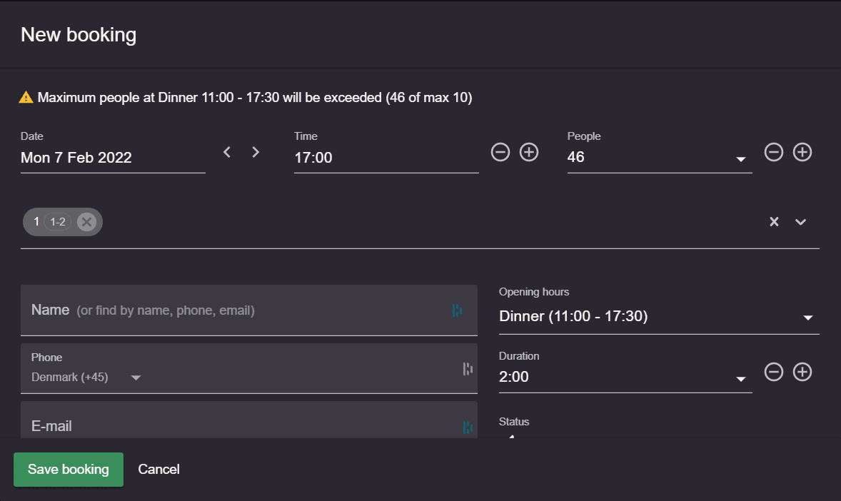Click the statistics icon in the E-mail field
Viewport: 841px width, 501px height.
pyautogui.click(x=468, y=426)
